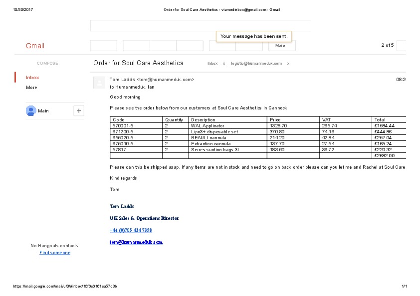Click the search input field at top
Screen dimensions: 420x296
point(200,26)
